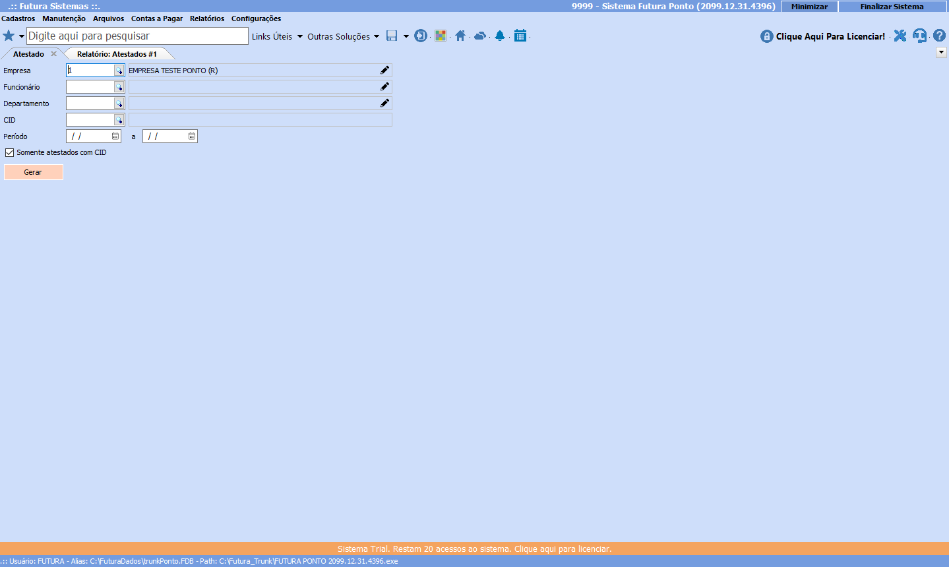This screenshot has width=949, height=567.
Task: Click the cloud icon in the toolbar
Action: pos(480,36)
